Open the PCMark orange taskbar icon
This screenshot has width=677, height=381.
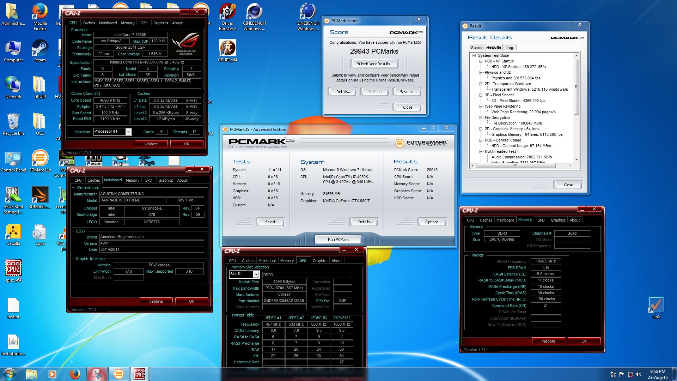pos(118,374)
